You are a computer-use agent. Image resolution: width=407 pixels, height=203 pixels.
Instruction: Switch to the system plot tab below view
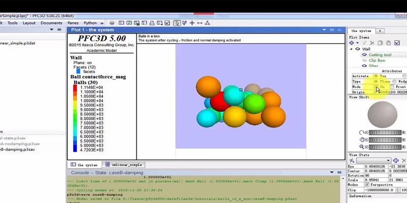pos(84,164)
